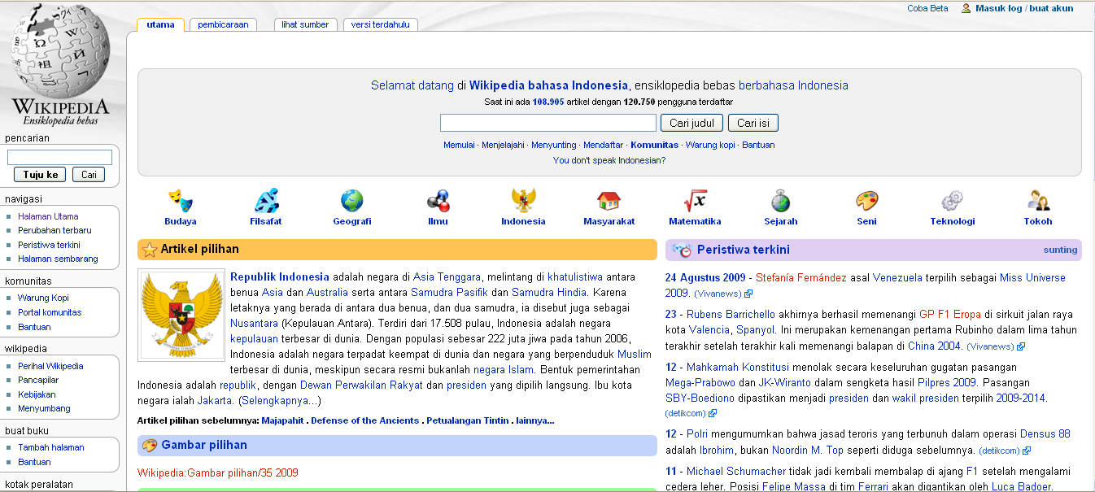This screenshot has width=1095, height=492.
Task: Click the Coba Beta link
Action: (927, 8)
